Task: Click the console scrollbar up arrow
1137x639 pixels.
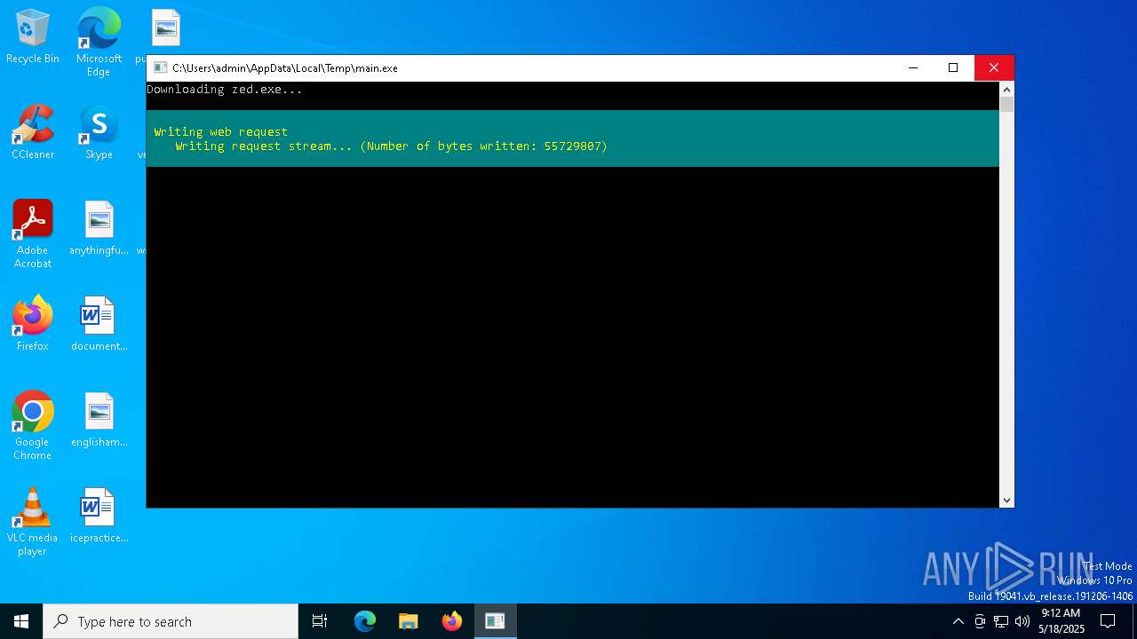Action: [1006, 89]
